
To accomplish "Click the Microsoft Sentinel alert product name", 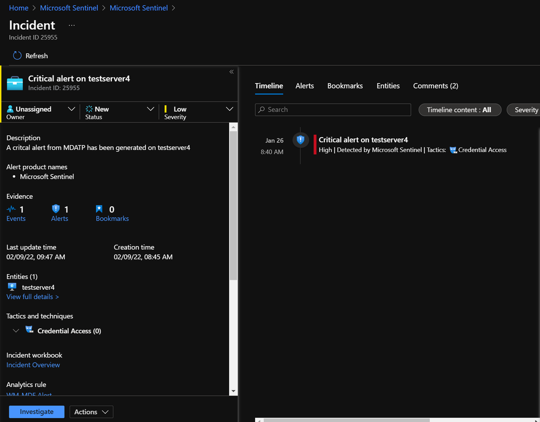I will point(47,177).
